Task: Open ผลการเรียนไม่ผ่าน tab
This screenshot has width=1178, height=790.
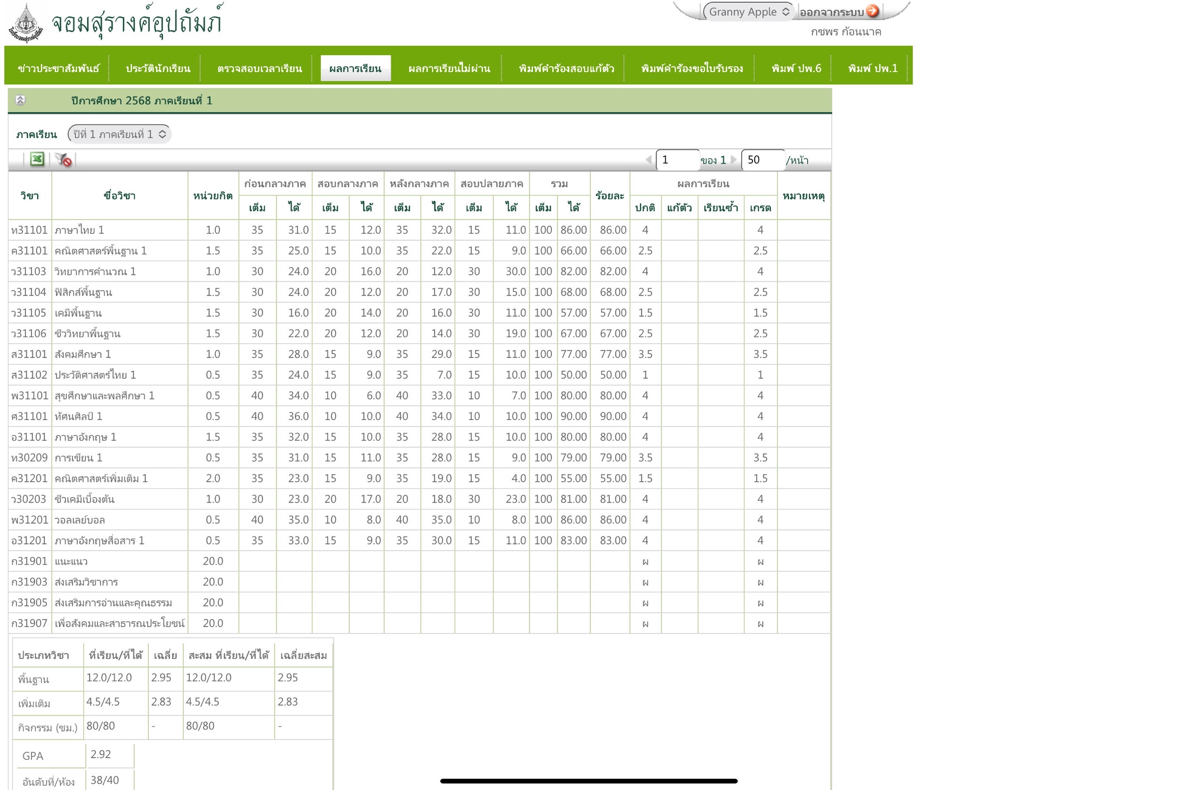Action: (449, 68)
